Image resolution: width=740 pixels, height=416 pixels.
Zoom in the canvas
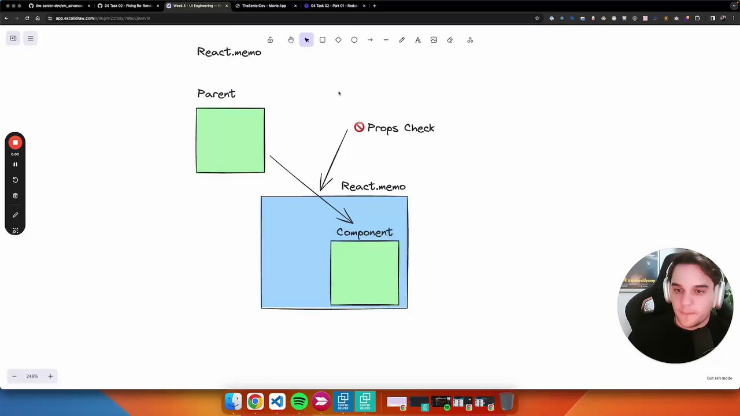coord(50,376)
